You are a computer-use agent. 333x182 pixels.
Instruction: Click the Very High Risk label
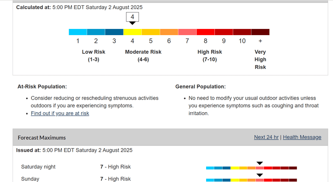tap(261, 60)
